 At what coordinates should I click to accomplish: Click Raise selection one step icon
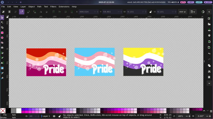point(60,12)
